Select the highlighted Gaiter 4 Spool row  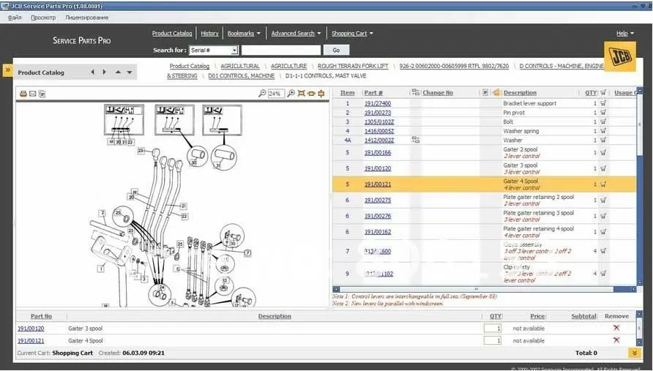(484, 184)
